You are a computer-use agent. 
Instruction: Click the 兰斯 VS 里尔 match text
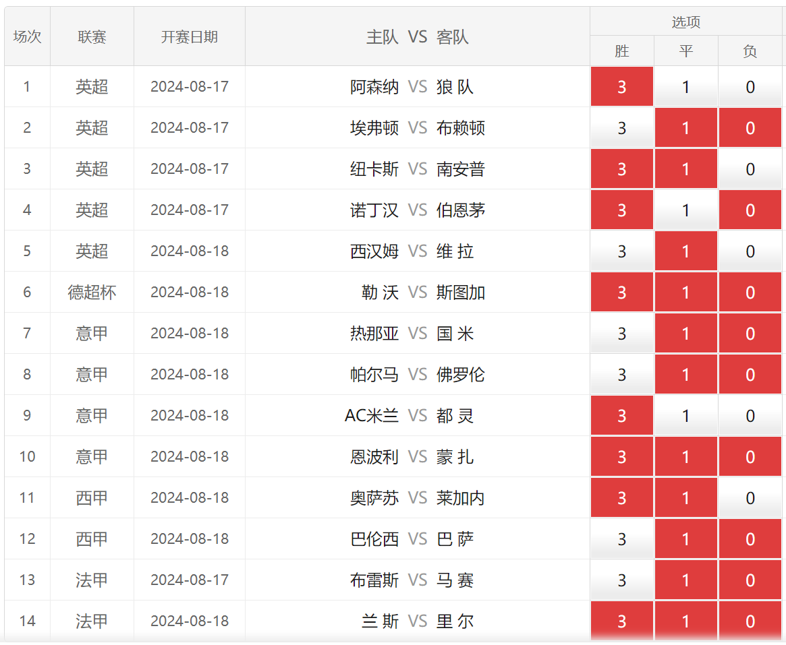coord(418,621)
